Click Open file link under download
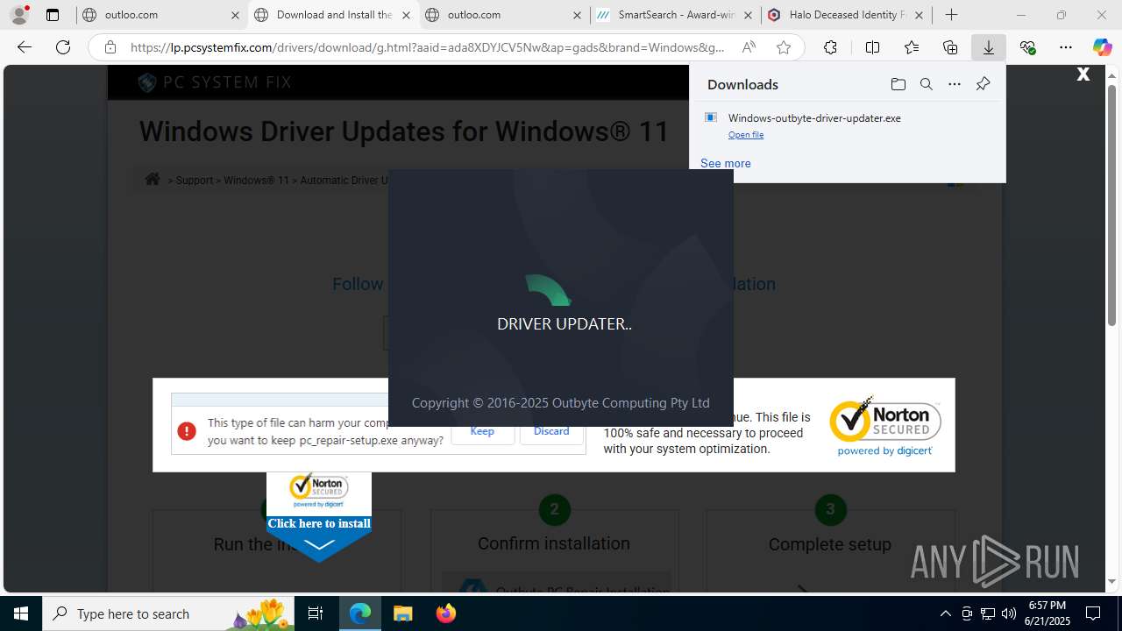 [746, 135]
